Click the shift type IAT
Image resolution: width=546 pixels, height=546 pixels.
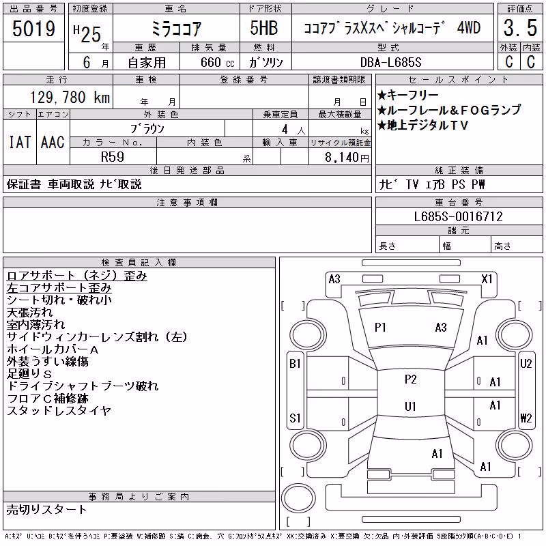pos(20,142)
